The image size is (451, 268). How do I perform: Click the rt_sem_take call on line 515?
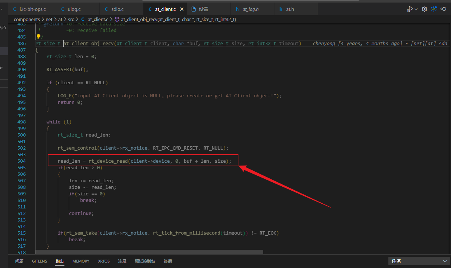coord(168,233)
